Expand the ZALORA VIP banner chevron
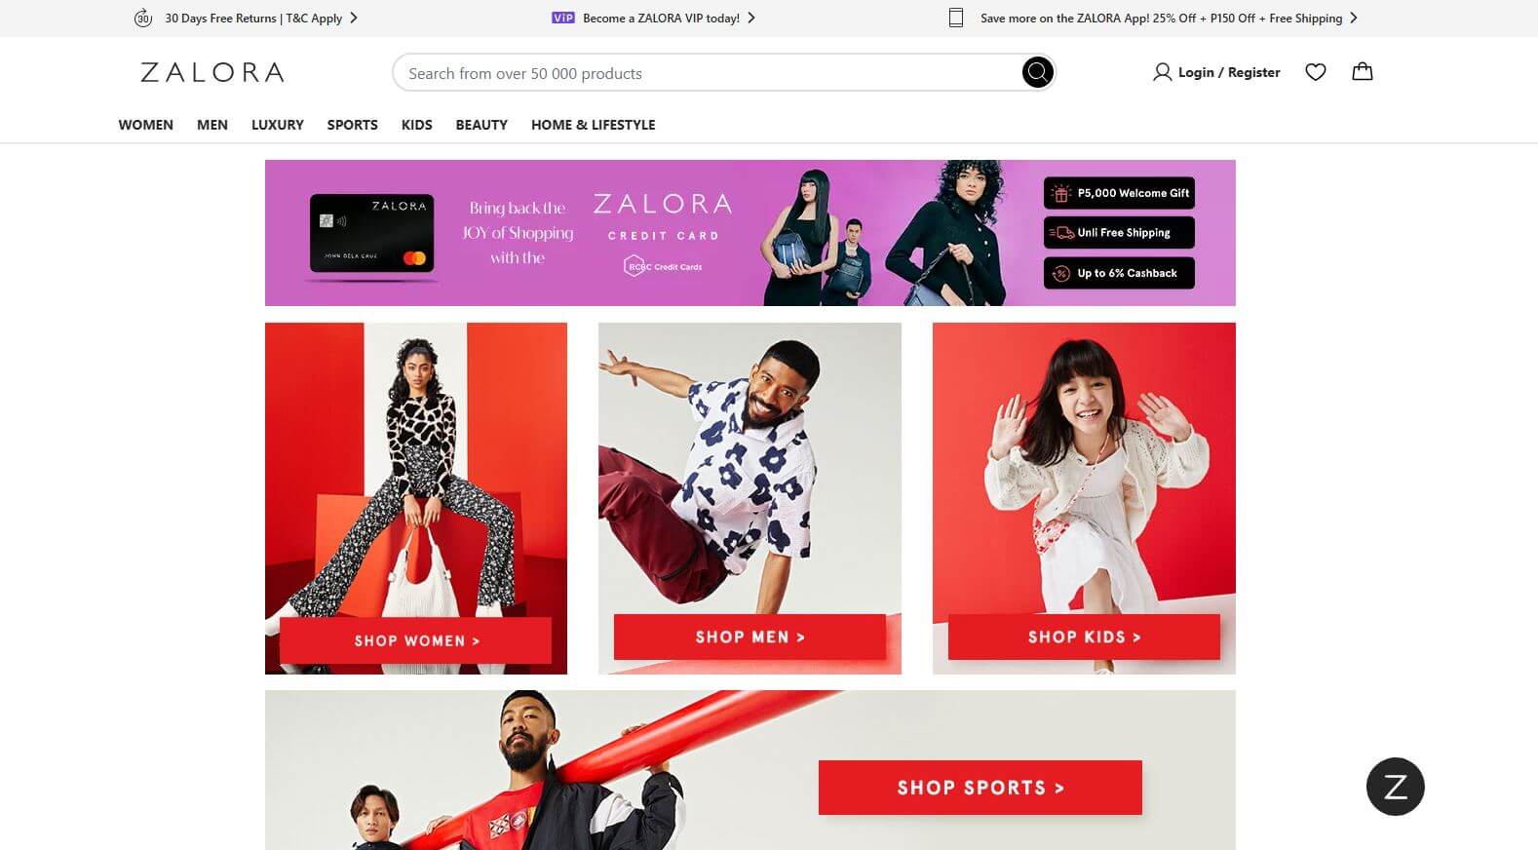Viewport: 1538px width, 850px height. pyautogui.click(x=751, y=18)
